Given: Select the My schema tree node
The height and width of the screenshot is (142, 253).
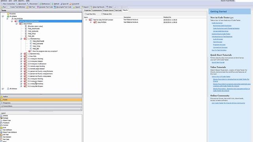Looking at the screenshot, I should tap(12, 16).
